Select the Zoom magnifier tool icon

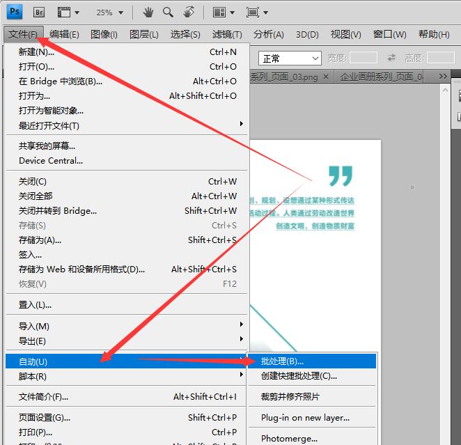[168, 13]
